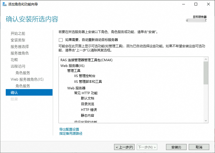Select HTTP 错误 entry
This screenshot has width=215, height=153.
pos(89,110)
